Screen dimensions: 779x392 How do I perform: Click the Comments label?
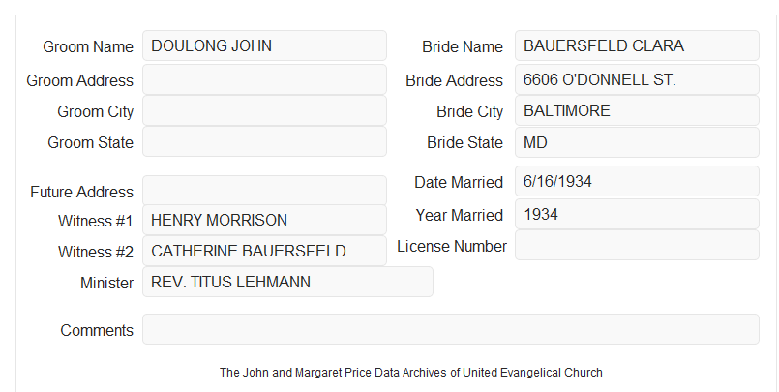[x=97, y=330]
